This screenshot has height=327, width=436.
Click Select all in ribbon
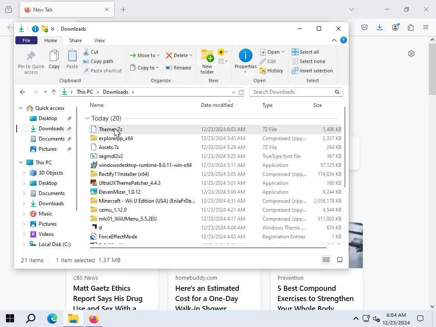[x=305, y=52]
